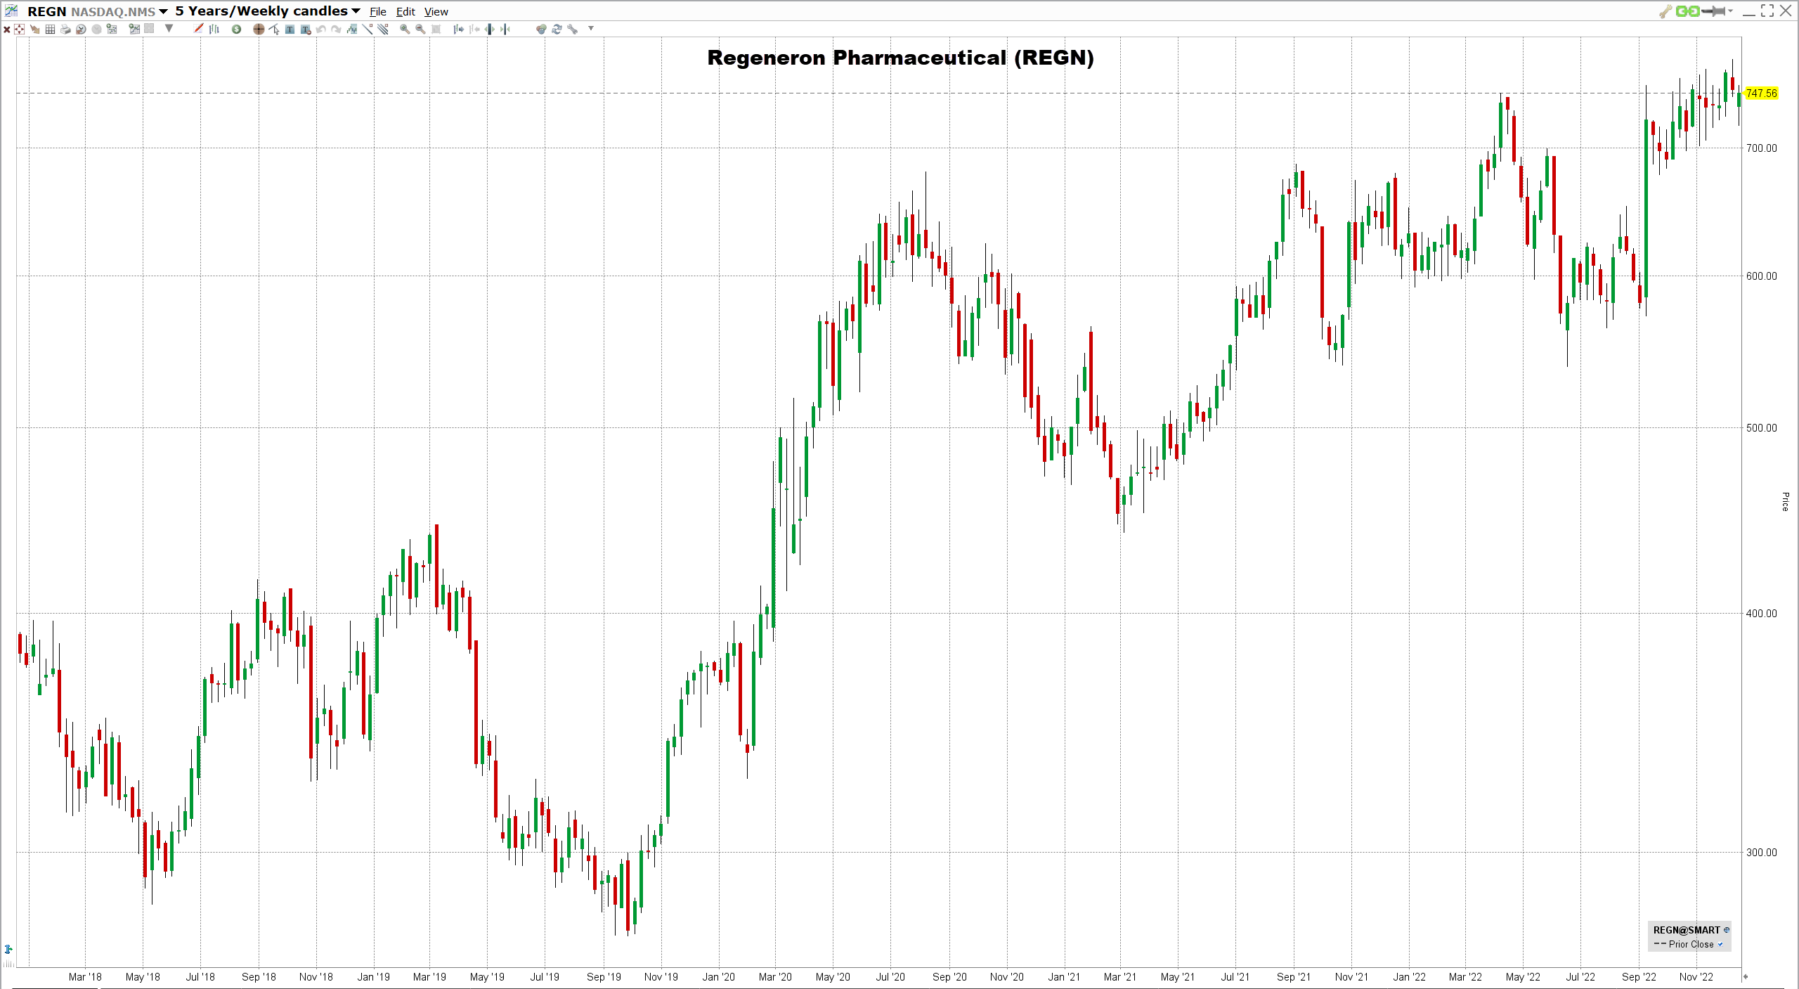Click the chart line studies icon
The image size is (1799, 989).
tap(134, 29)
